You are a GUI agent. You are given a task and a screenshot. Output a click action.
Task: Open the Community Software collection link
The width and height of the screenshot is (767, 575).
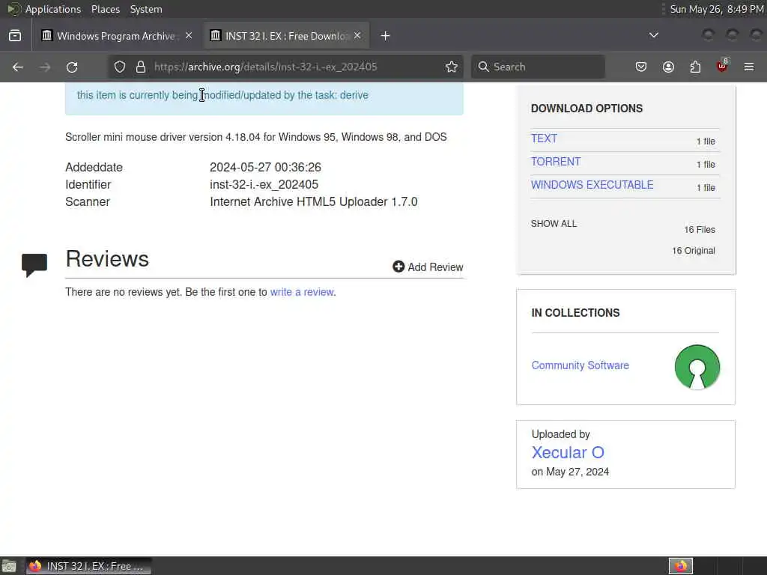[580, 365]
